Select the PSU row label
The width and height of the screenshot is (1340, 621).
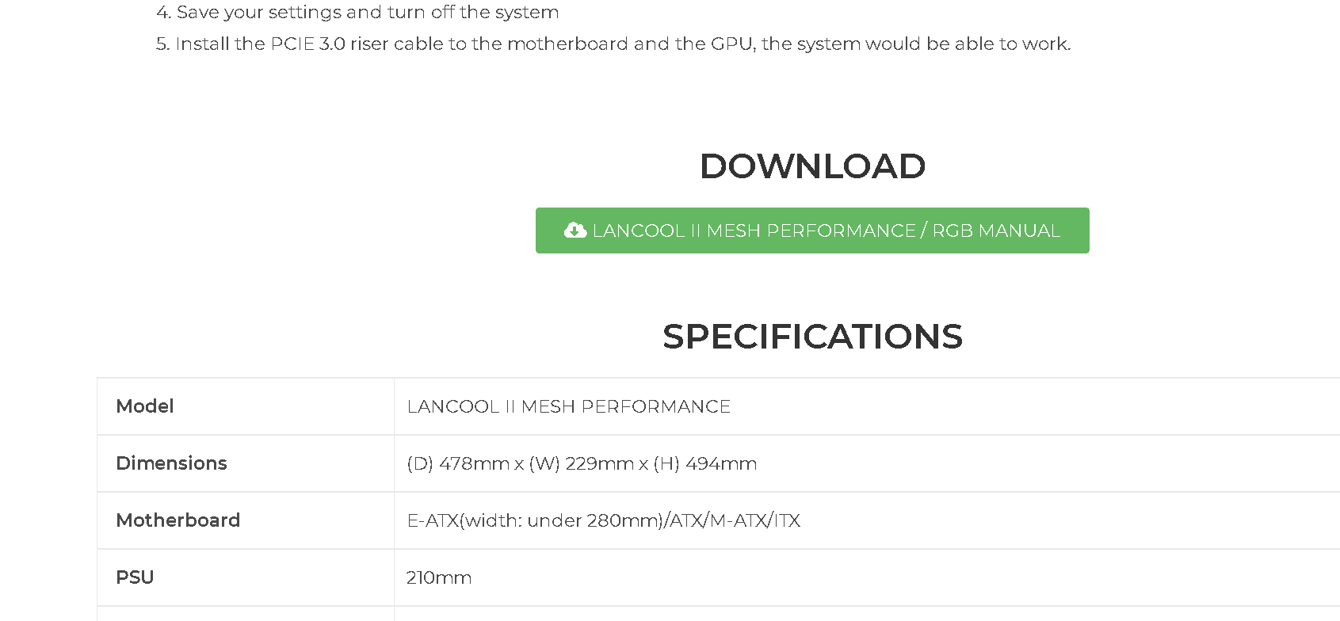135,577
